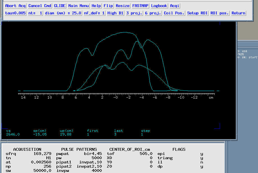
Task: Click the 'step' trace field label
Action: (146, 131)
